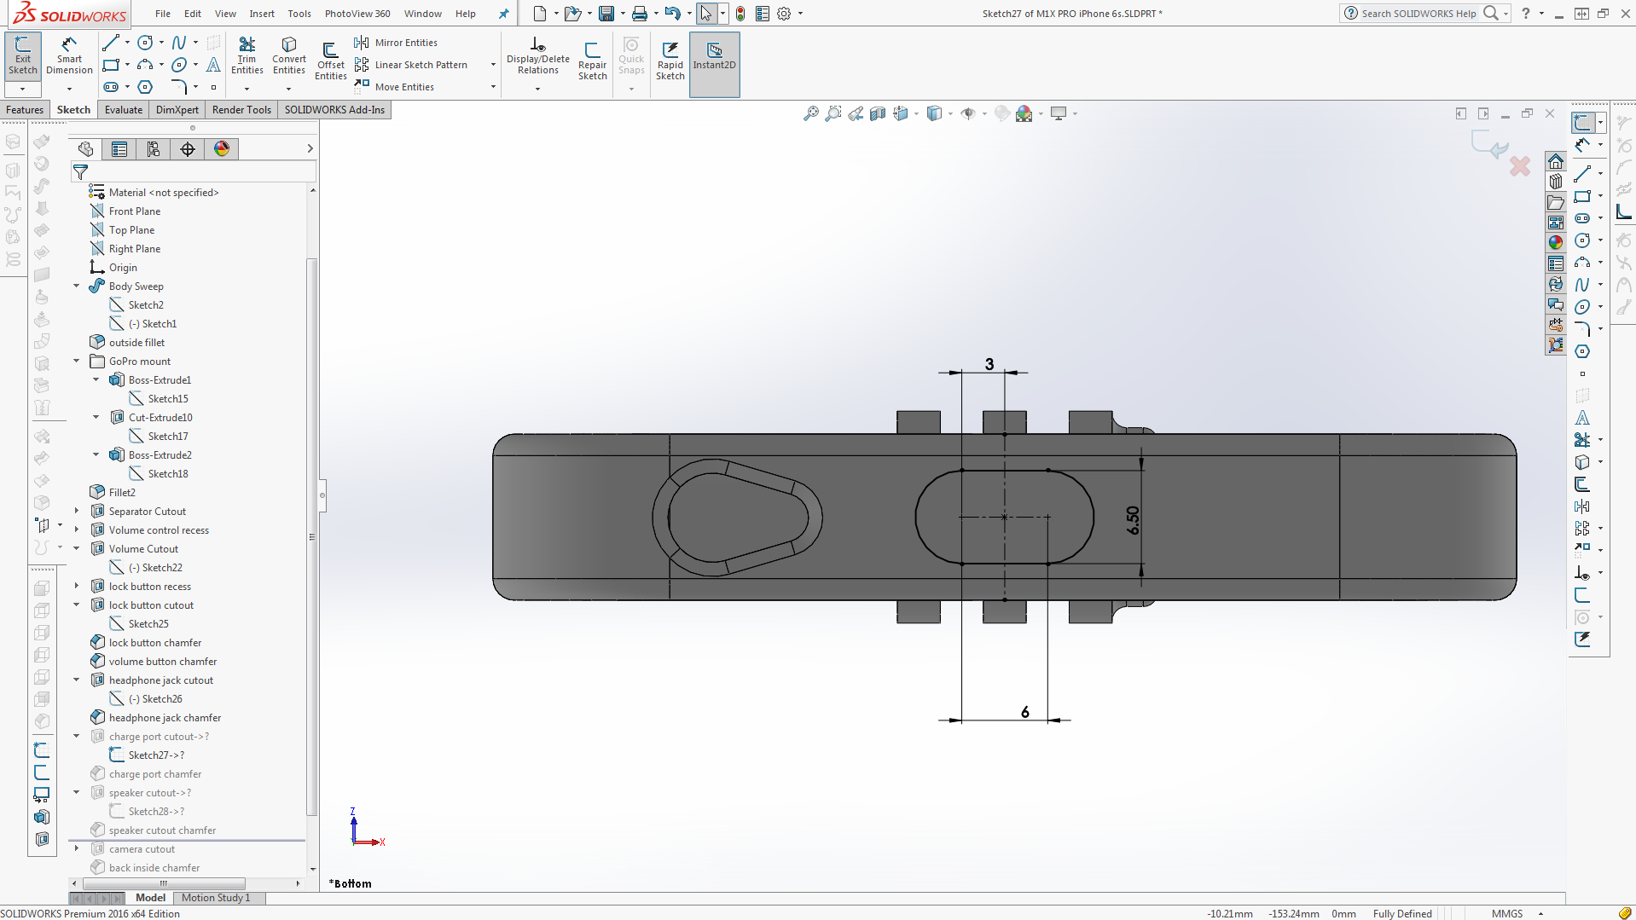Open the Linear Sketch Pattern dropdown arrow

(x=493, y=65)
